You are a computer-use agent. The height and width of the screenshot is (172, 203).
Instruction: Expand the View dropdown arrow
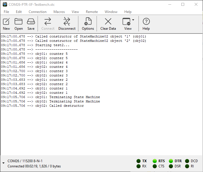(133, 20)
